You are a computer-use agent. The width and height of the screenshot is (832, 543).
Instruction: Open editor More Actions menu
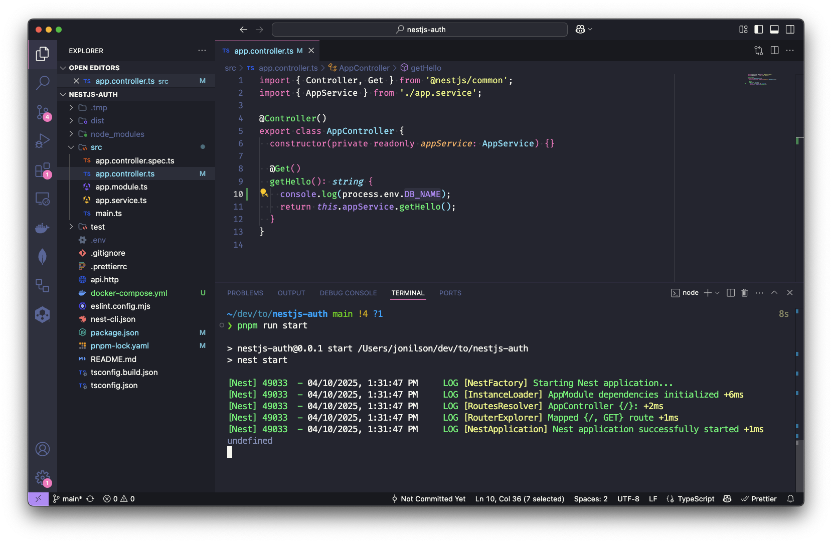point(790,51)
